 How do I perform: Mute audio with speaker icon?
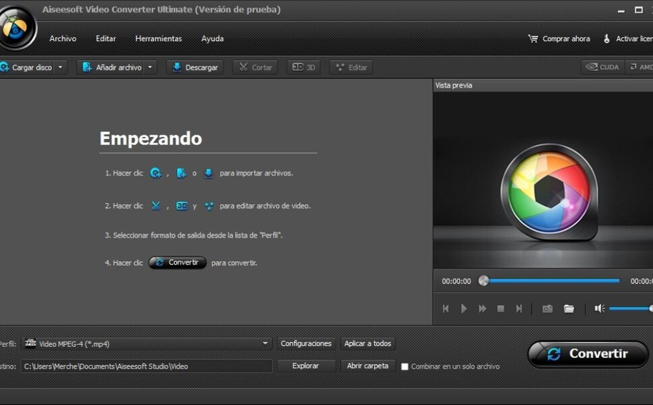pyautogui.click(x=599, y=309)
